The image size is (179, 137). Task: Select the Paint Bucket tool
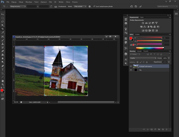click(x=3, y=55)
